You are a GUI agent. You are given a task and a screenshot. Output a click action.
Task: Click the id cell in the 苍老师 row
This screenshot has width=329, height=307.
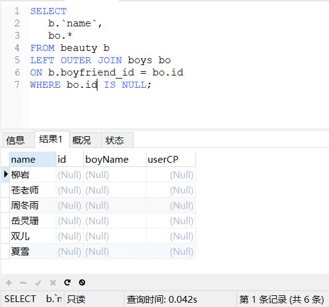(70, 190)
